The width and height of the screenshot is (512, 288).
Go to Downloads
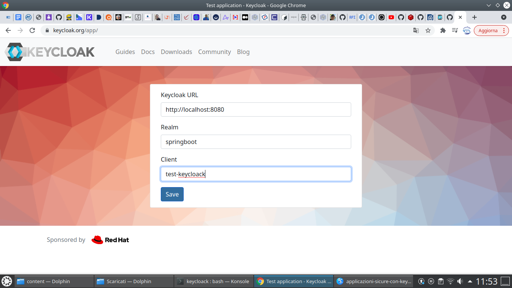(177, 52)
